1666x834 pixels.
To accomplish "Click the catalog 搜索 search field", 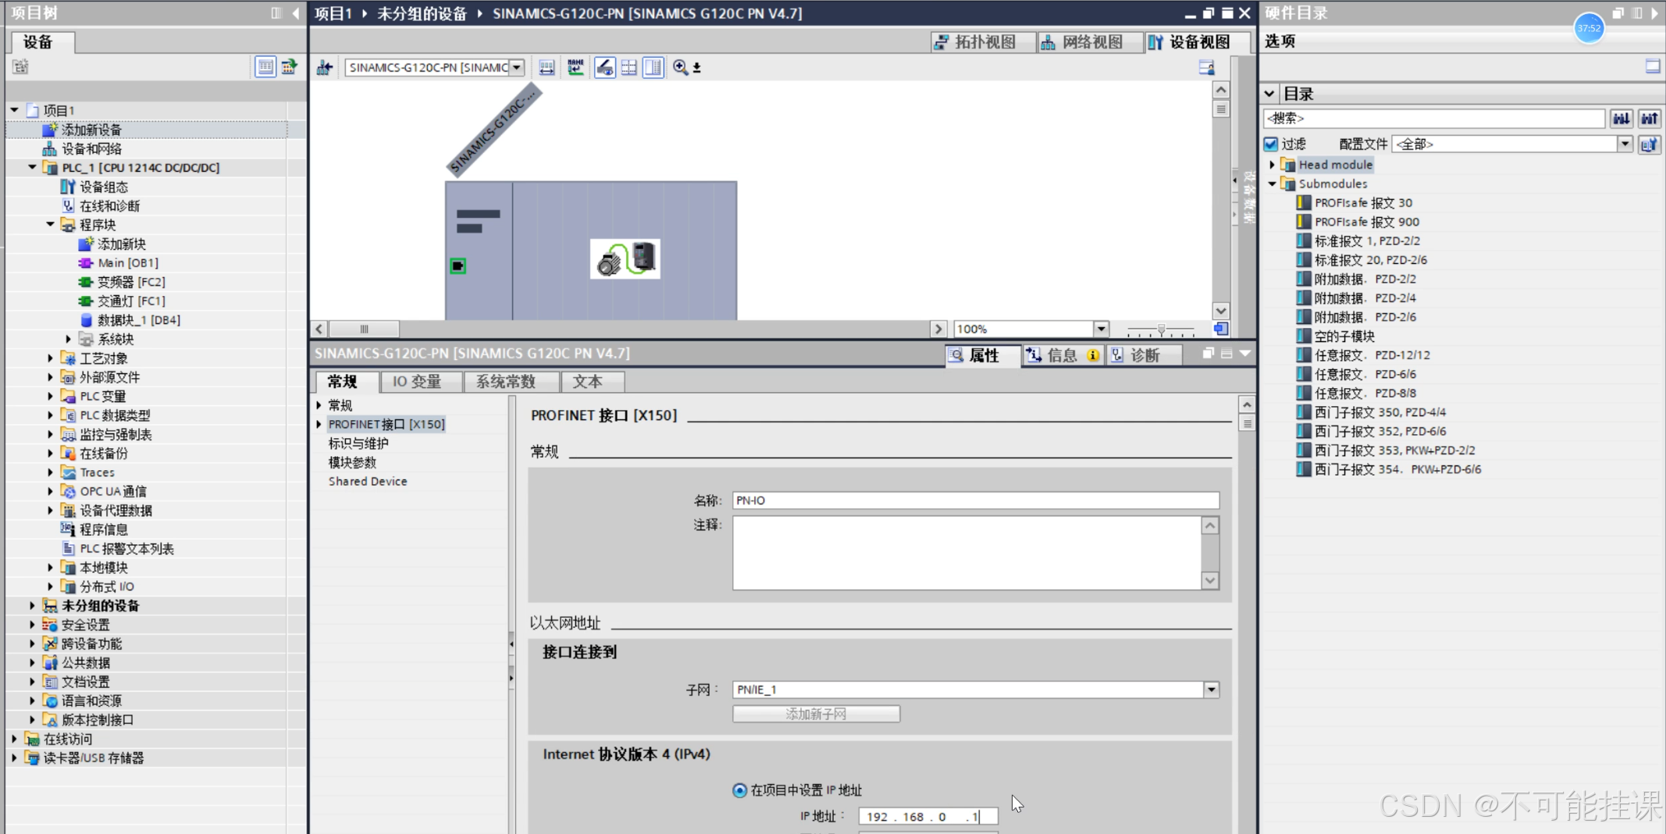I will pyautogui.click(x=1434, y=119).
